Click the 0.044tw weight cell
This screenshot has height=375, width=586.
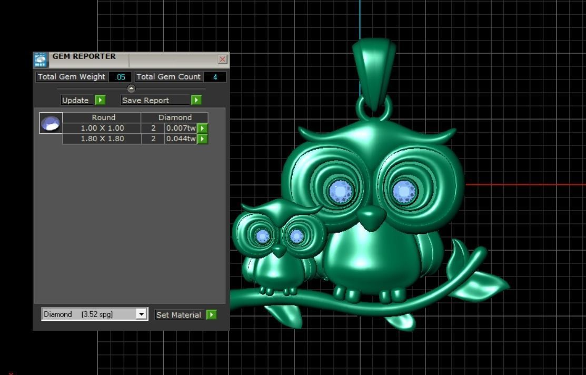[x=181, y=139]
